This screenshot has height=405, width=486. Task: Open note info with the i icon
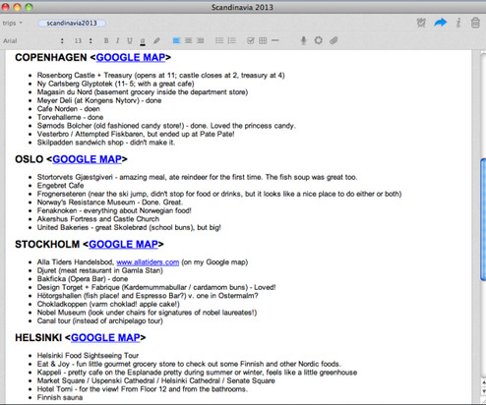458,23
